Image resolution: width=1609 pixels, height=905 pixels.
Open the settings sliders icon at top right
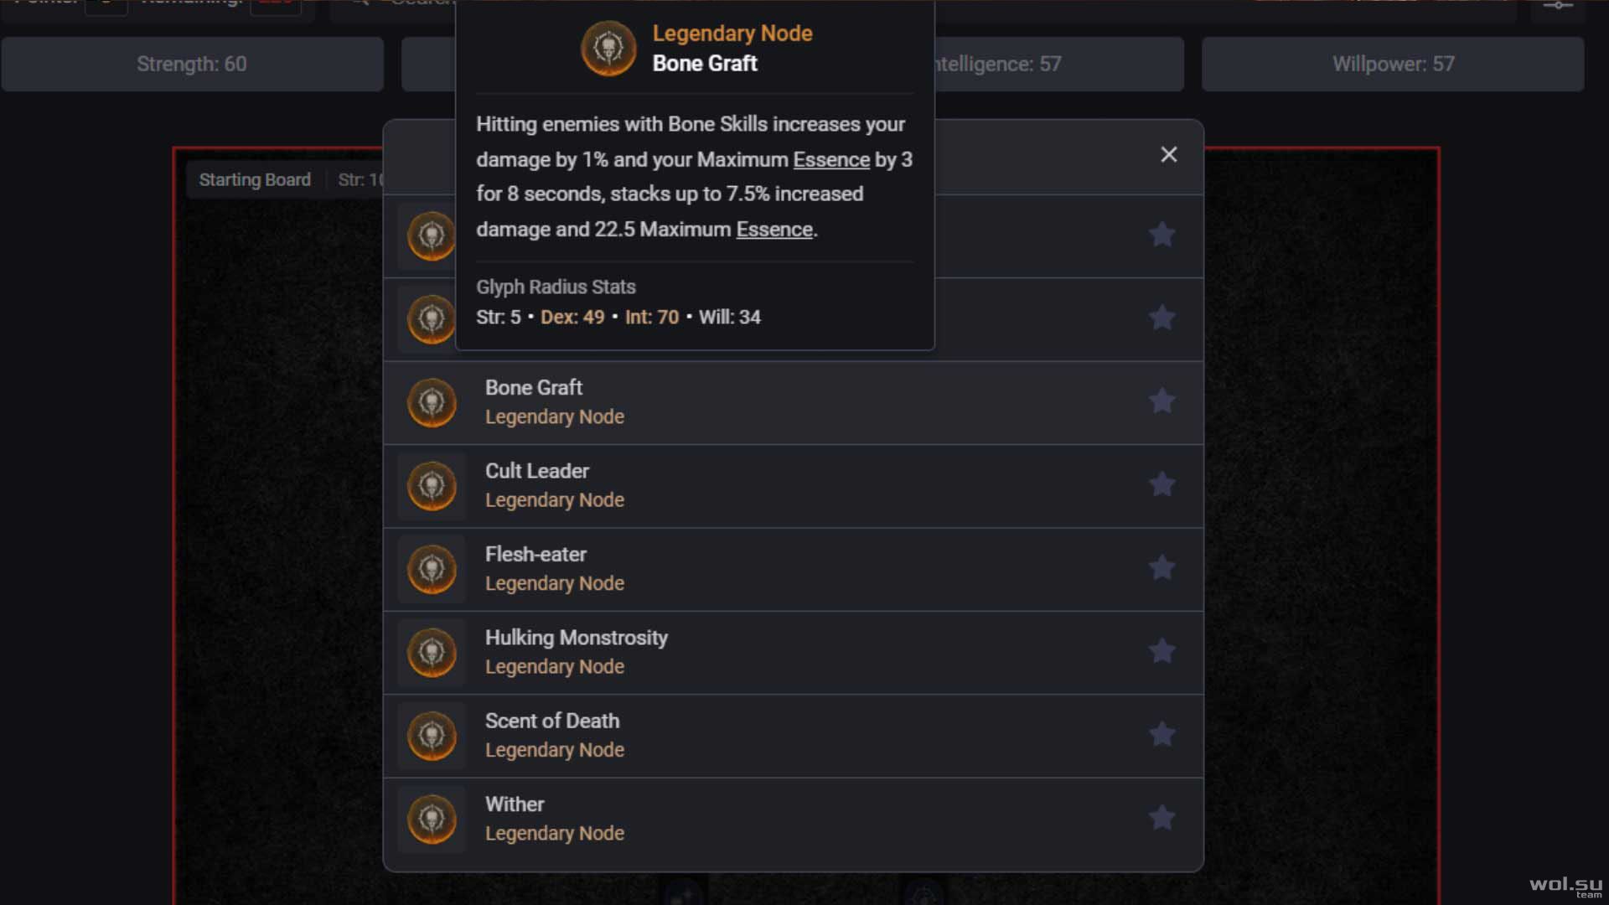tap(1558, 7)
